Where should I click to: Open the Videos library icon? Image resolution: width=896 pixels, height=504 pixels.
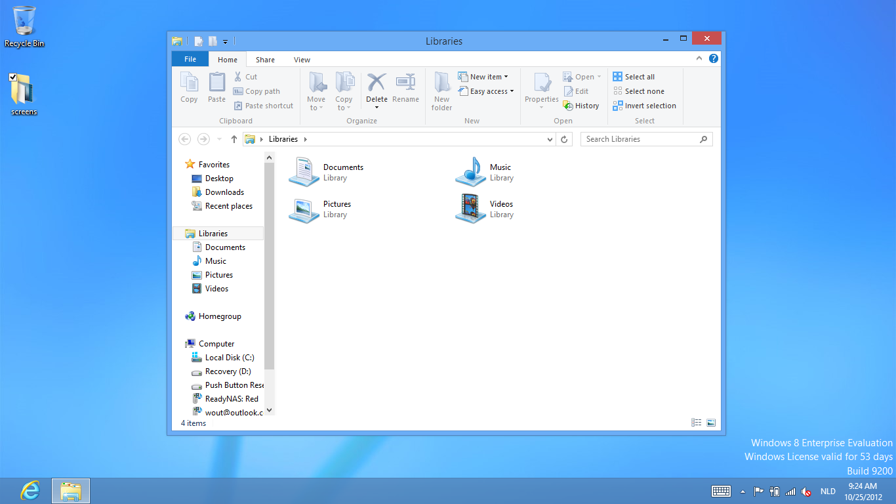click(x=470, y=209)
